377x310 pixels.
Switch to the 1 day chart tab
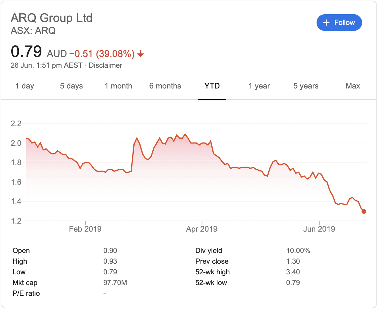pos(25,86)
